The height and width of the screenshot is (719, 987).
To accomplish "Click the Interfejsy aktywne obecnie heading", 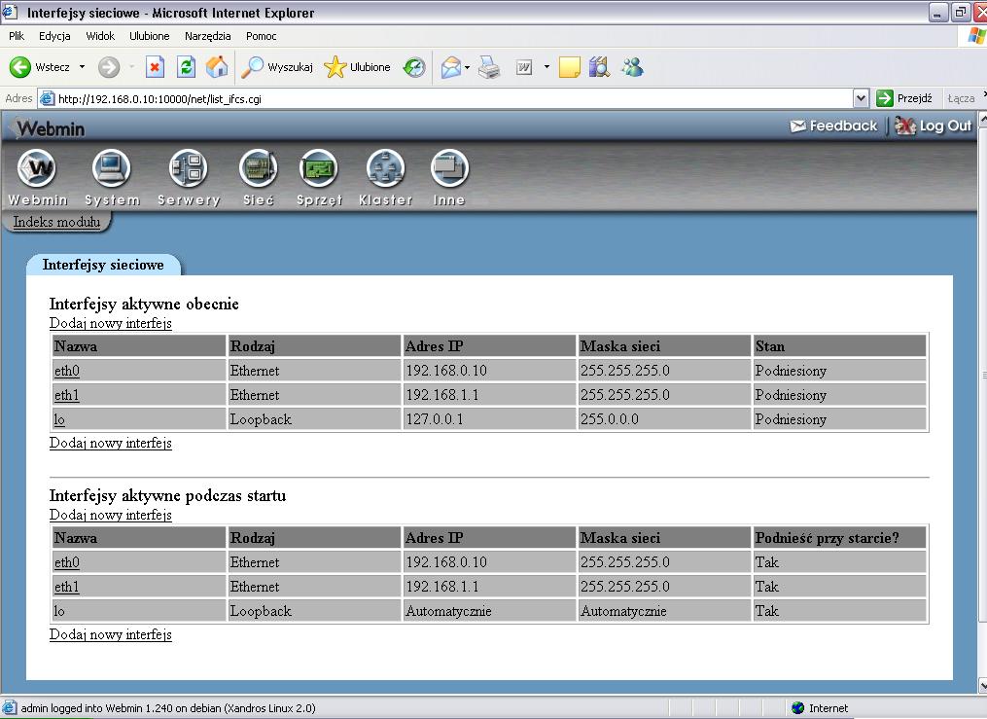I will [144, 305].
